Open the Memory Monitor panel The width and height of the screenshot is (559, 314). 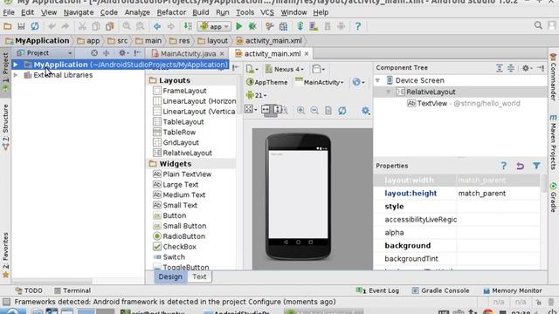513,290
